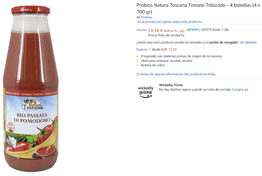Click the 'Nuevos: 1' offers link
The image size is (262, 176).
coord(143,49)
